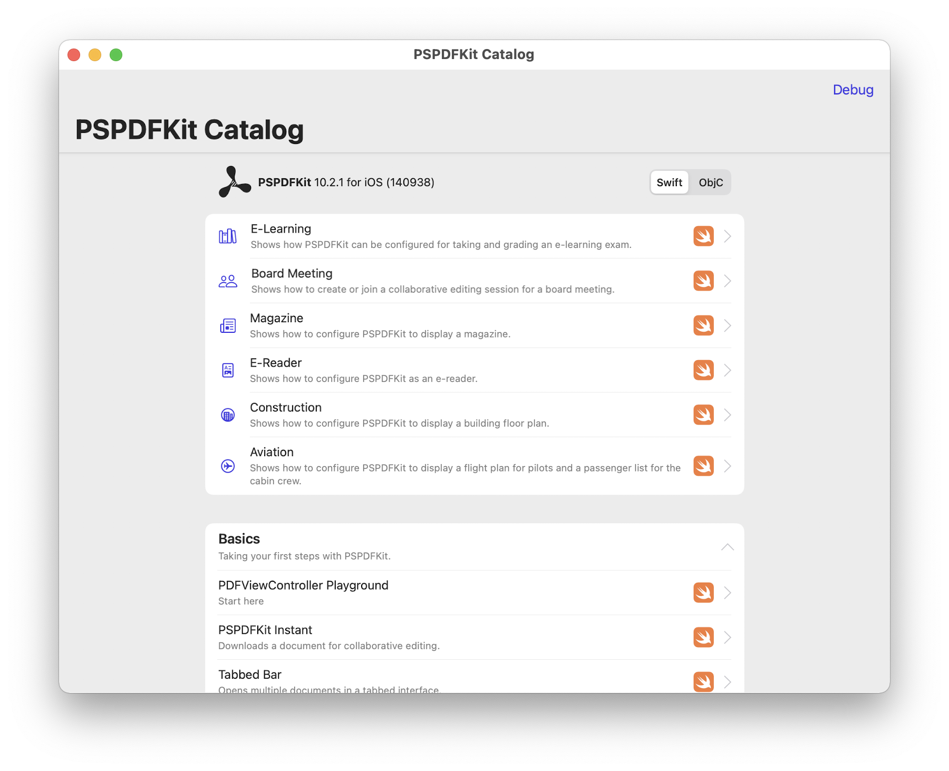The width and height of the screenshot is (949, 771).
Task: Click the Magazine newspaper icon
Action: 228,326
